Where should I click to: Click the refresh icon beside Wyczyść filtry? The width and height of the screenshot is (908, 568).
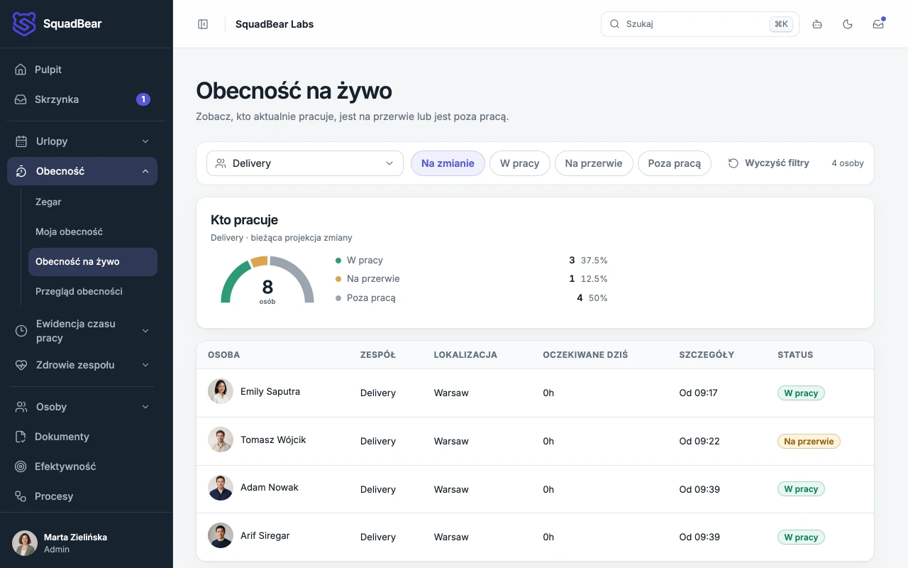(x=733, y=163)
